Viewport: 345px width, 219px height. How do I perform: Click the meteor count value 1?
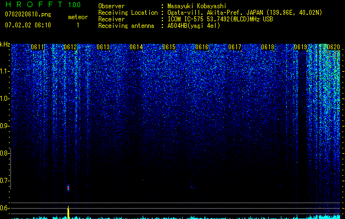pyautogui.click(x=78, y=25)
